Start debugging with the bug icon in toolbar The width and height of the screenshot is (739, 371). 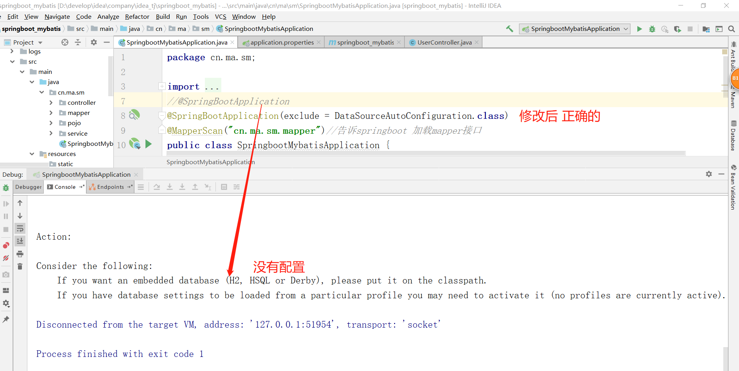(x=652, y=29)
